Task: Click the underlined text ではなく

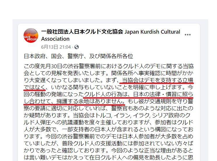Action: [x=35, y=87]
